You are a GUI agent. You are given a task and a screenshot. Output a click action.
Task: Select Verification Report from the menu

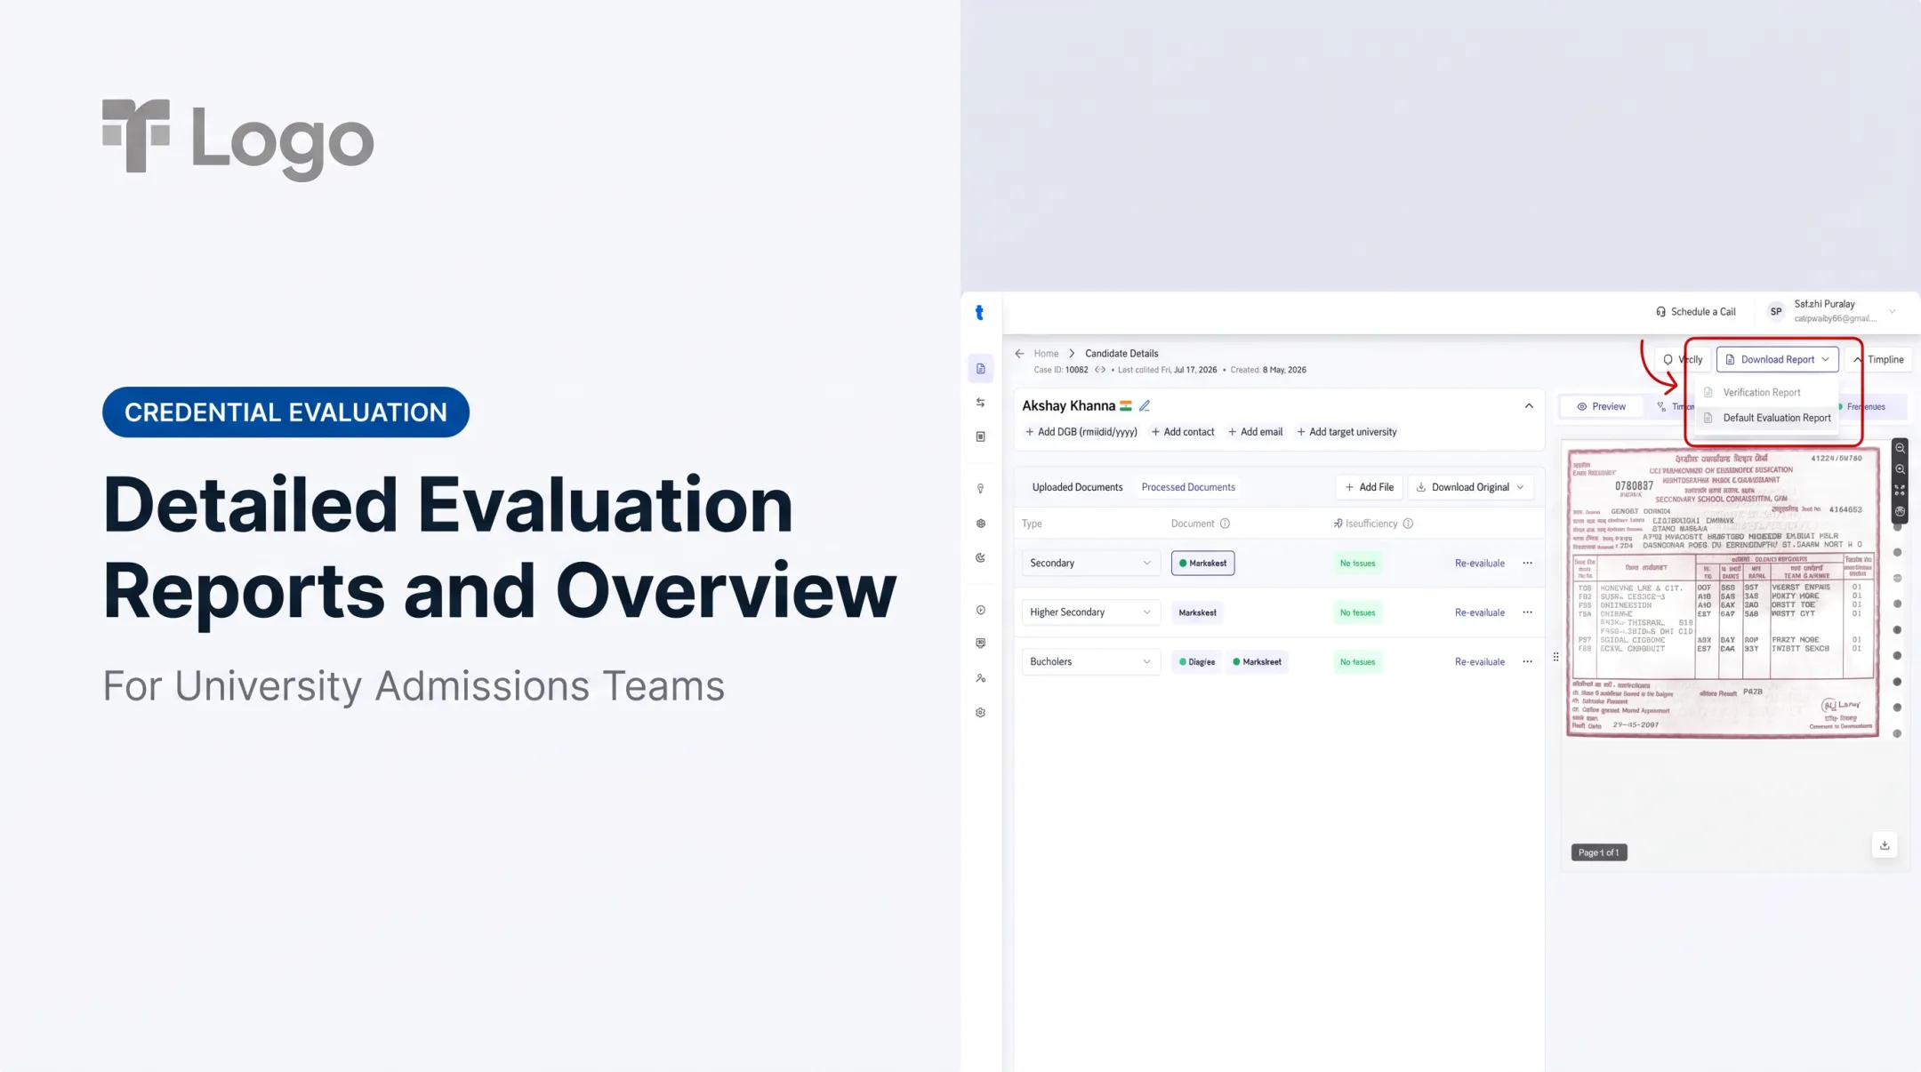[1761, 392]
